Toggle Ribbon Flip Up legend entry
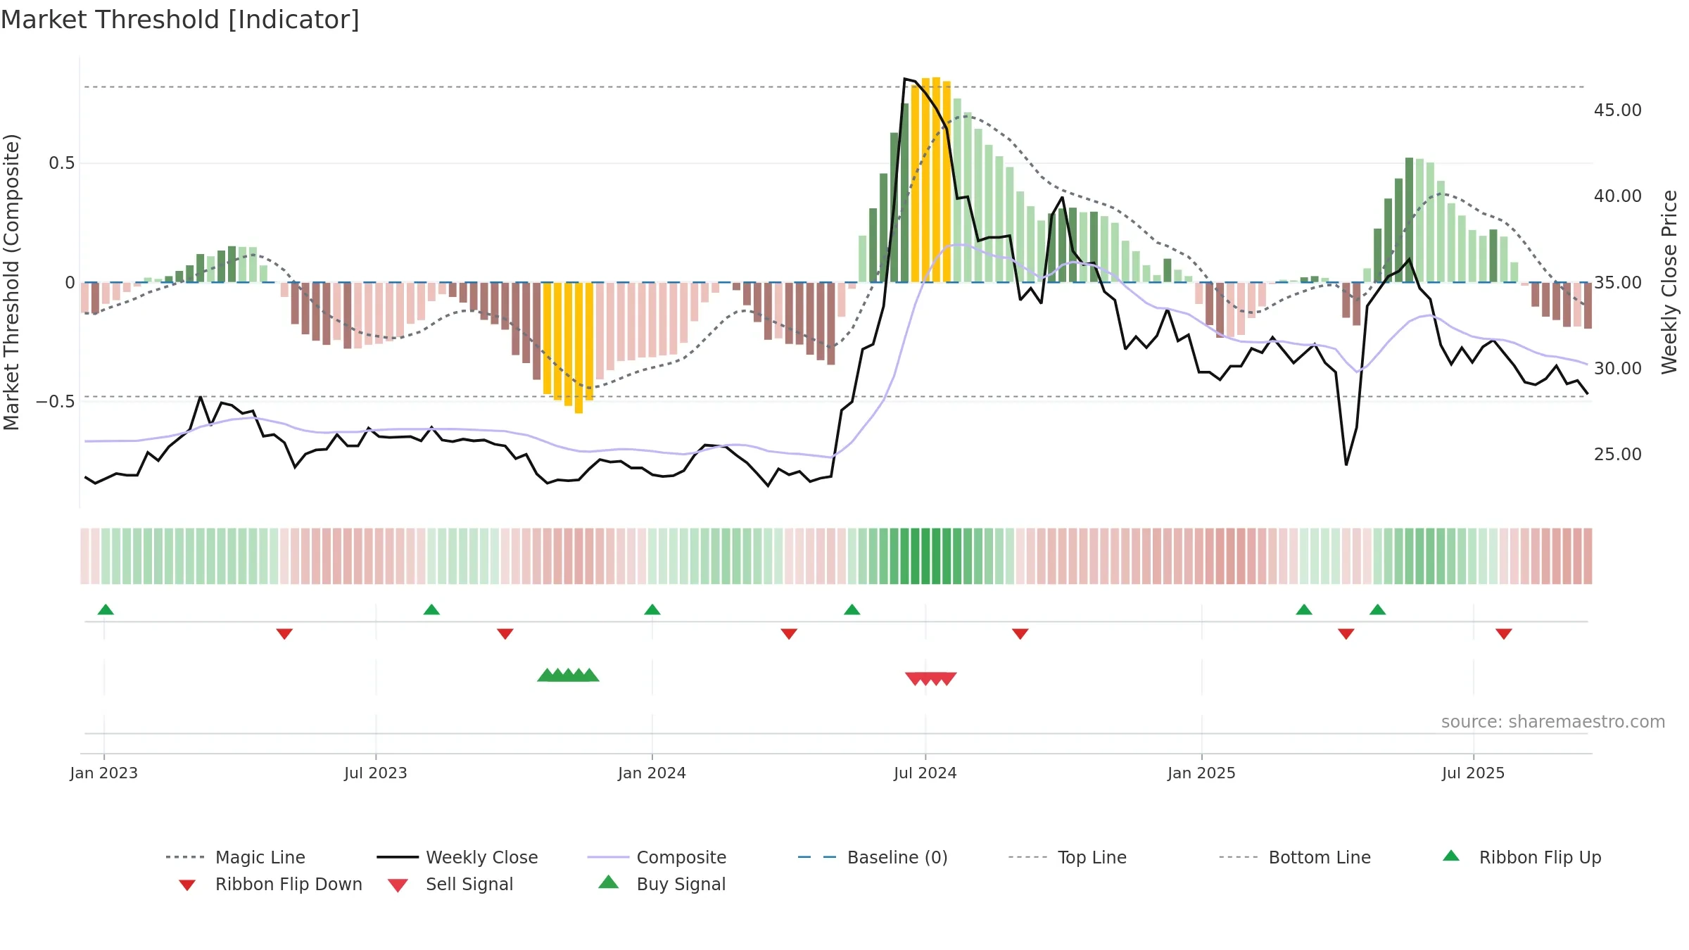The height and width of the screenshot is (950, 1689). 1522,857
